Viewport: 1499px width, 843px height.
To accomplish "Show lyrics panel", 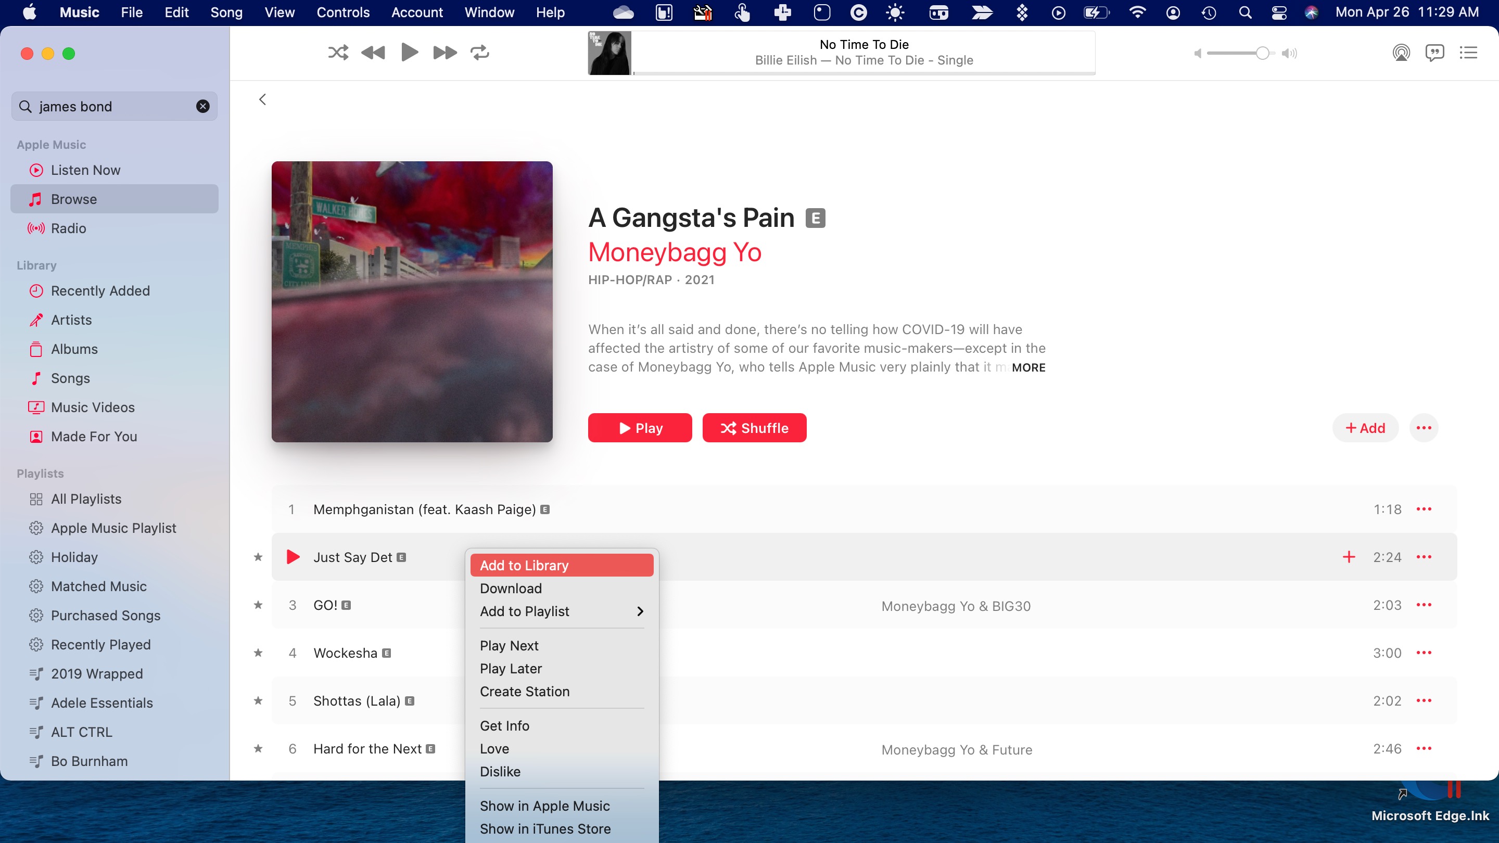I will [1435, 53].
